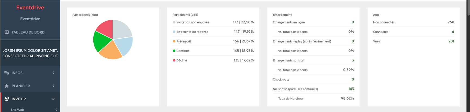This screenshot has height=112, width=470.
Task: Collapse the INVITER menu chevron
Action: click(53, 99)
